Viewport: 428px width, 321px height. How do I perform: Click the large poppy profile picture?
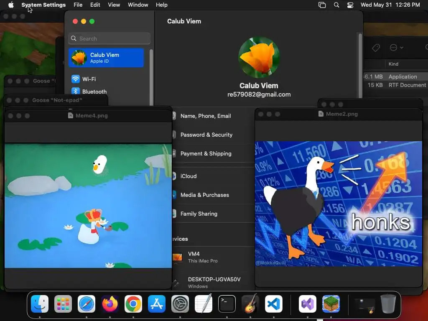click(259, 58)
